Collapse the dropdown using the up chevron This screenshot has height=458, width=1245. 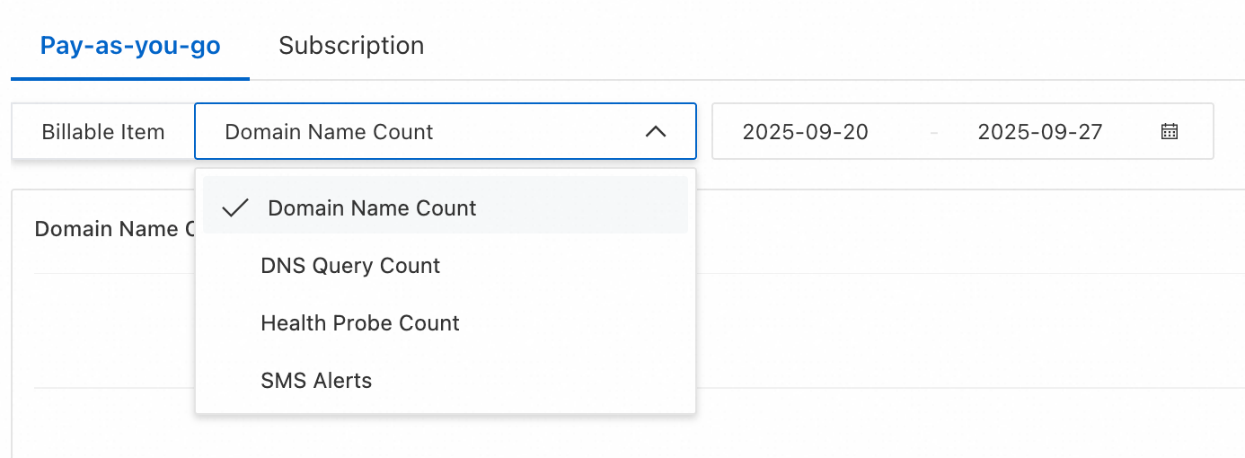(656, 132)
